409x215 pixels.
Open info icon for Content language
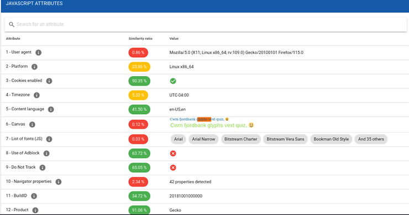(x=51, y=110)
